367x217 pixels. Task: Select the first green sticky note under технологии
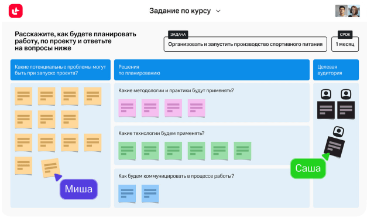coord(127,151)
